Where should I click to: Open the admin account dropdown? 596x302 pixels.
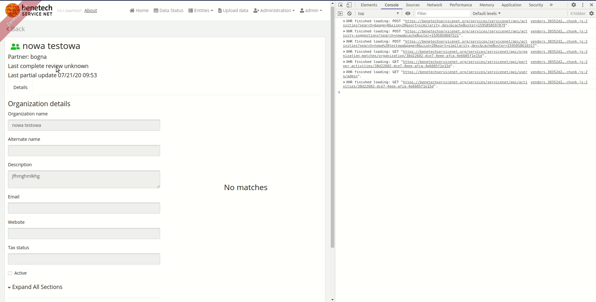pyautogui.click(x=311, y=10)
